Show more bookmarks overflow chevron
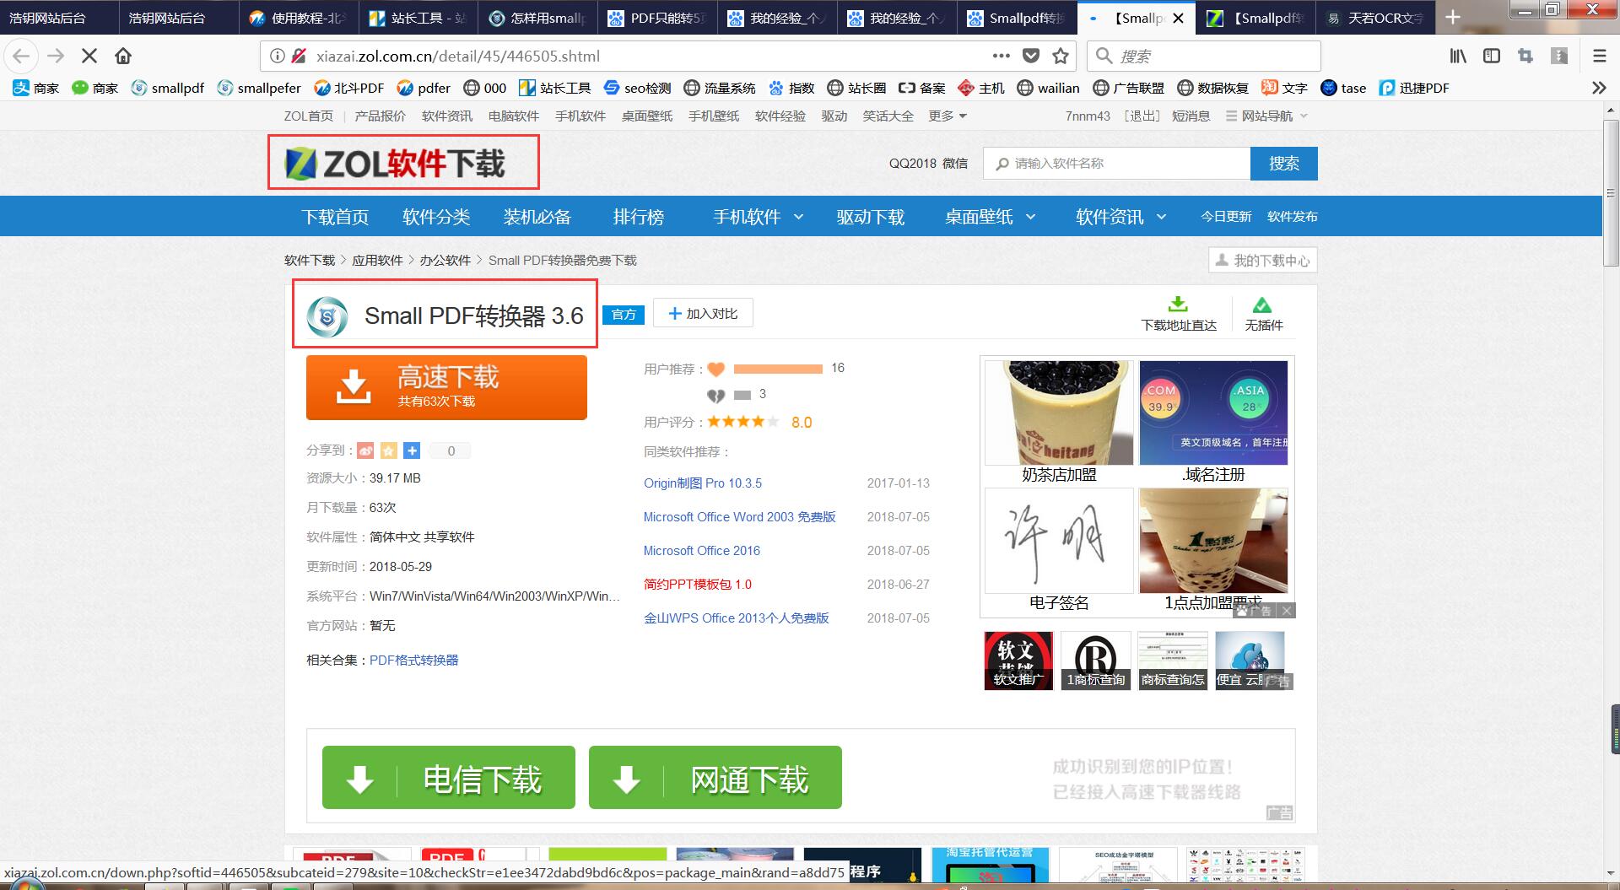 click(x=1598, y=88)
